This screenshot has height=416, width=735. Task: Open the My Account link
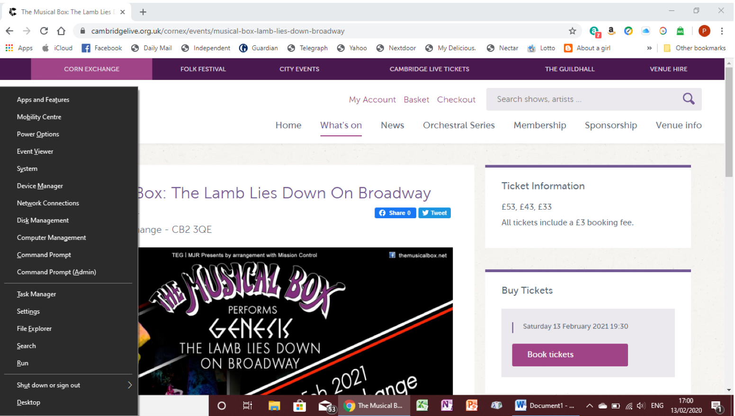point(372,99)
